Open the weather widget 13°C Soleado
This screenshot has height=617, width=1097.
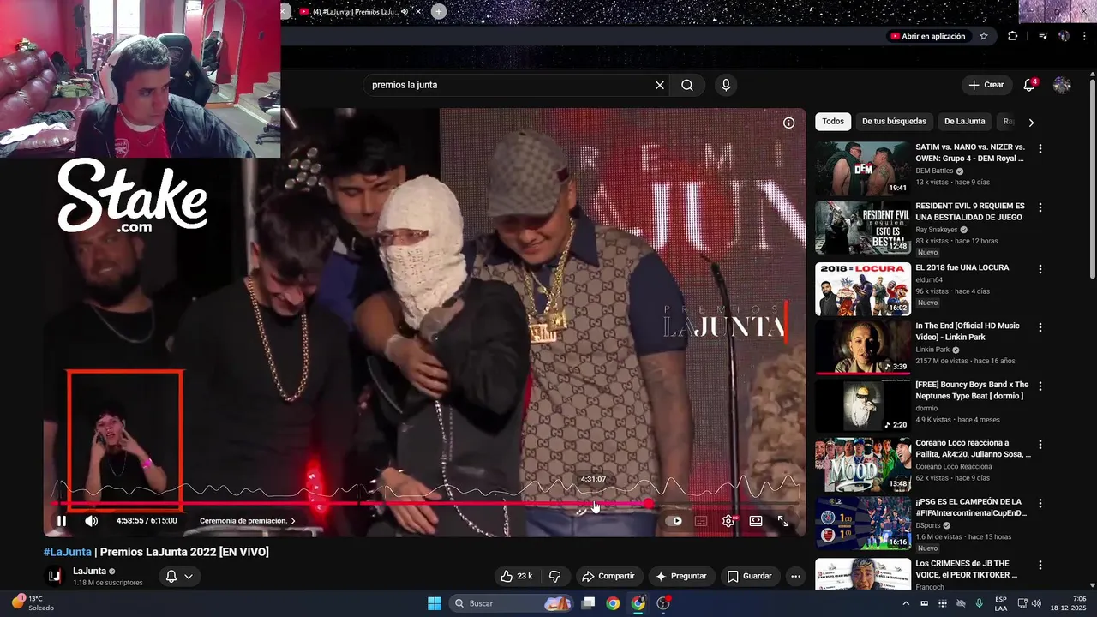tap(34, 603)
